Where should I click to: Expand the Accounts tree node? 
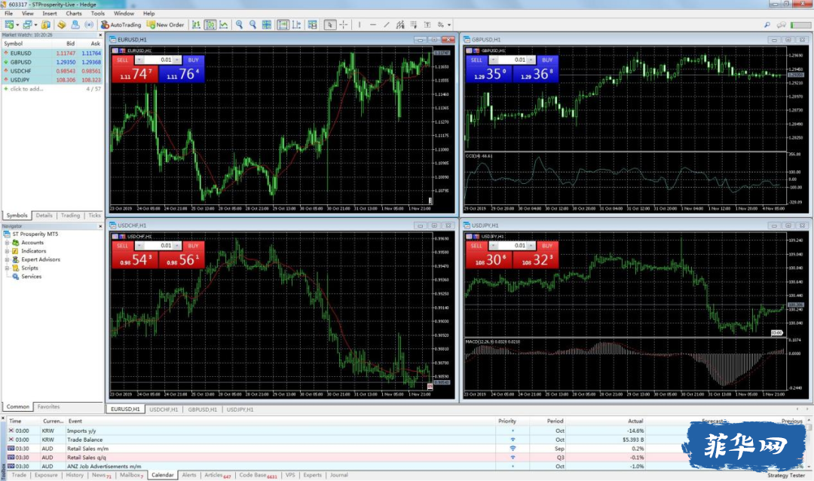pyautogui.click(x=7, y=243)
